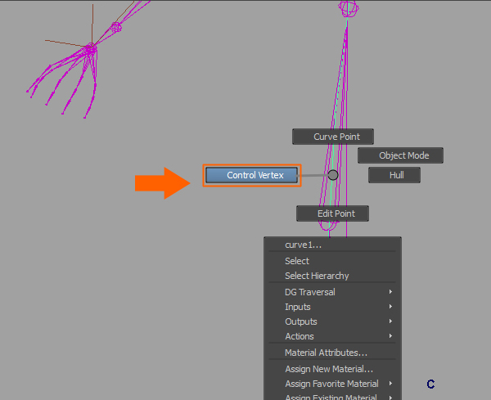Choose Assign New Material...
The image size is (491, 400).
click(332, 369)
